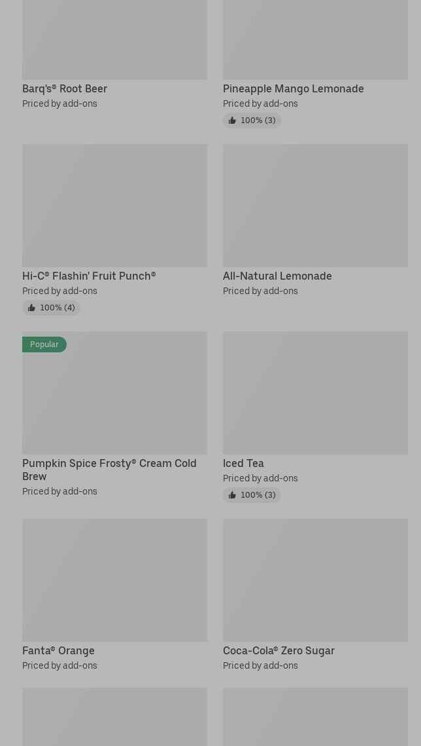
Task: Open the Iced Tea product image
Action: coord(315,393)
